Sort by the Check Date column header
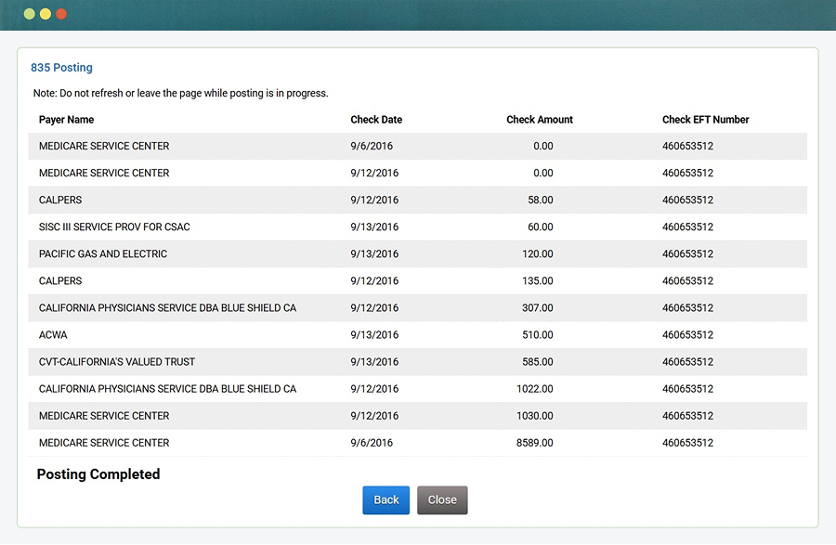 (376, 119)
